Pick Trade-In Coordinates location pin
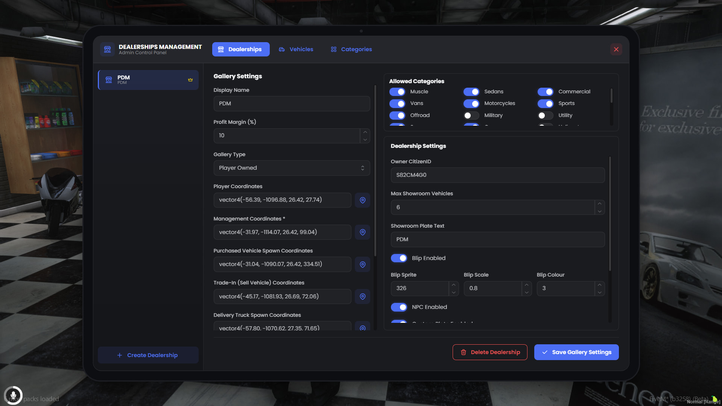The height and width of the screenshot is (406, 722). [x=363, y=297]
